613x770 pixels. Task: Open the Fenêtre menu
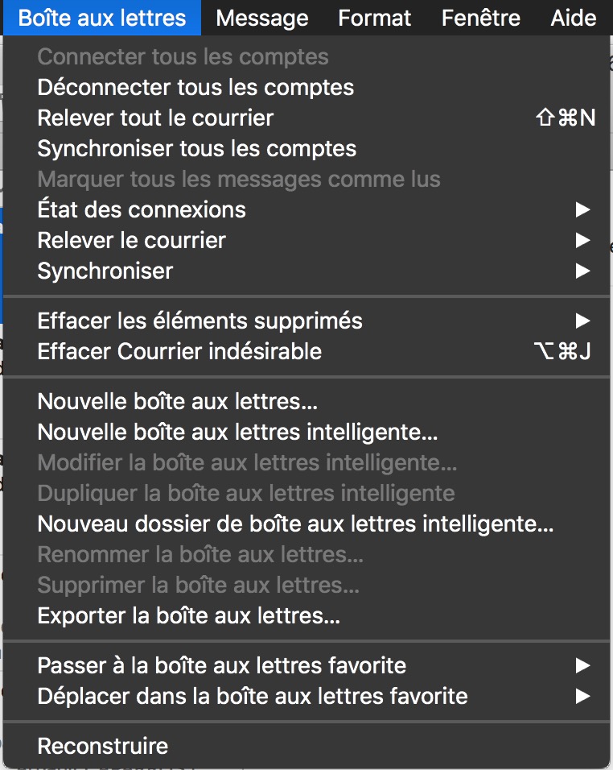pos(481,18)
